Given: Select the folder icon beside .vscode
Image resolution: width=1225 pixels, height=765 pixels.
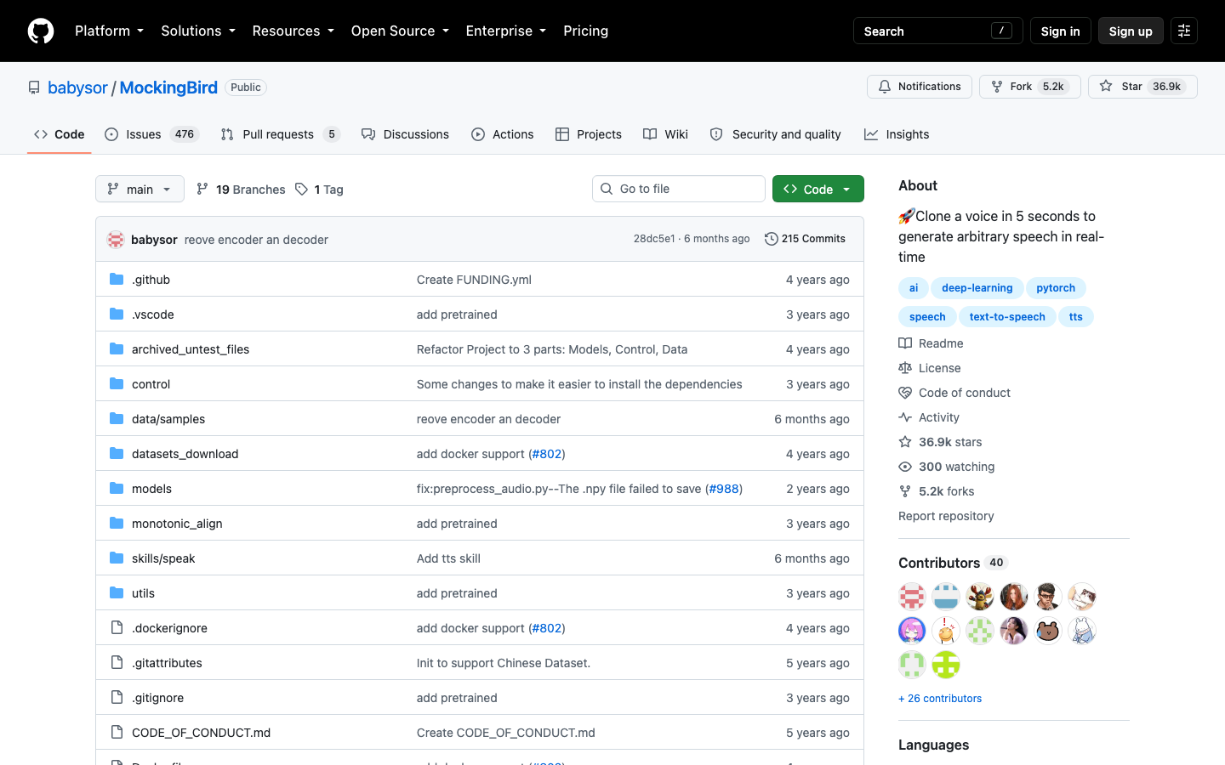Looking at the screenshot, I should point(117,314).
